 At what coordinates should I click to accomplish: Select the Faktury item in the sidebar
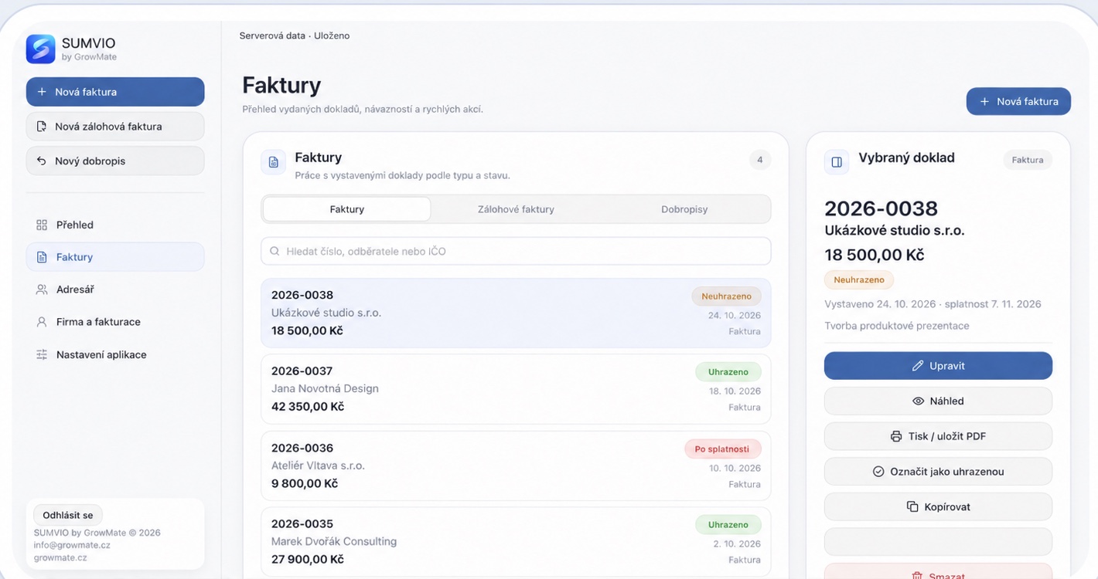[115, 257]
